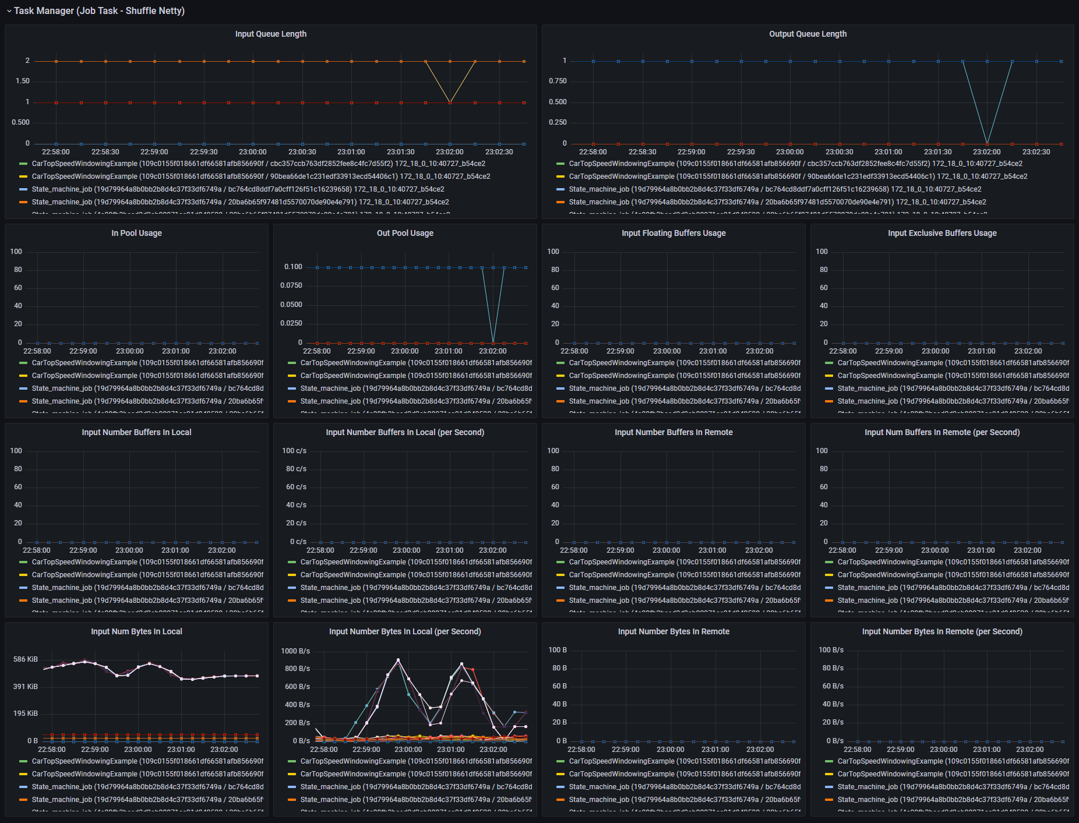Open the Input Floating Buffers Usage panel menu
Screen dimensions: 1079x823
[674, 233]
